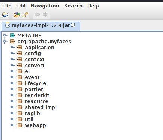
Task: Open the Search menu
Action: pos(73,6)
